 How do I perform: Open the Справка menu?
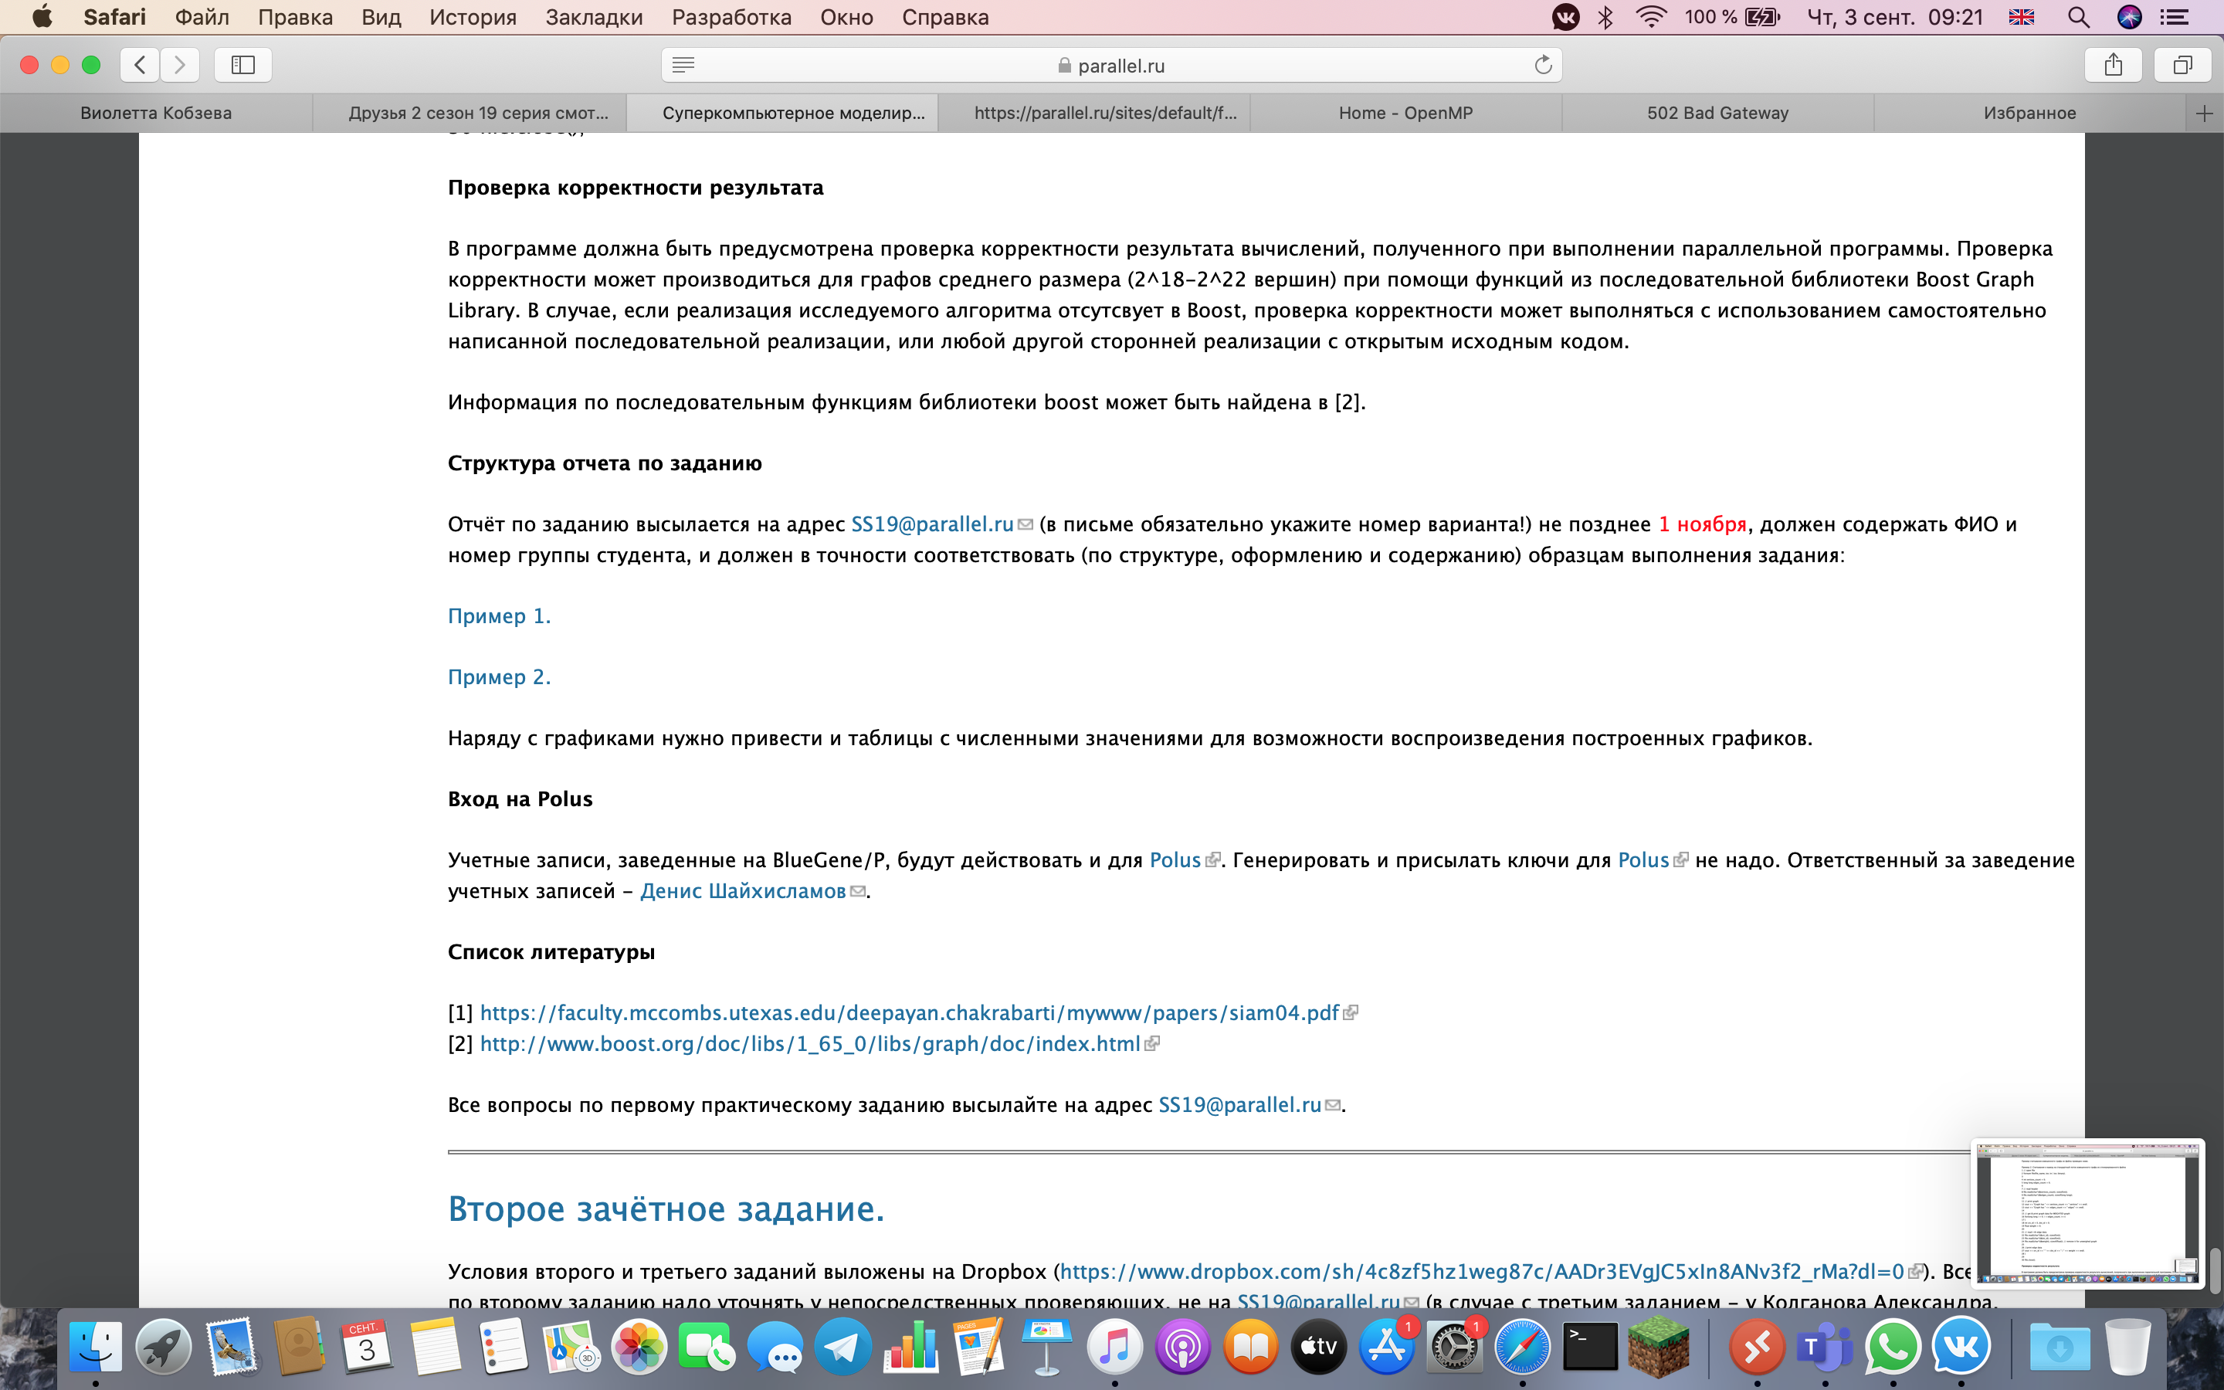tap(944, 16)
